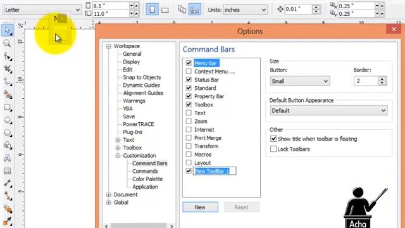Expand the Text tree node
The width and height of the screenshot is (405, 228).
tap(118, 140)
